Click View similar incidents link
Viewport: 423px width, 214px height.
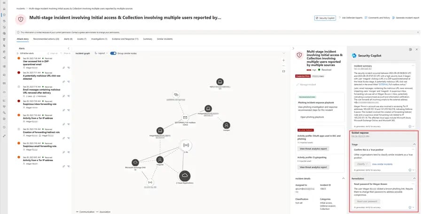[x=381, y=164]
